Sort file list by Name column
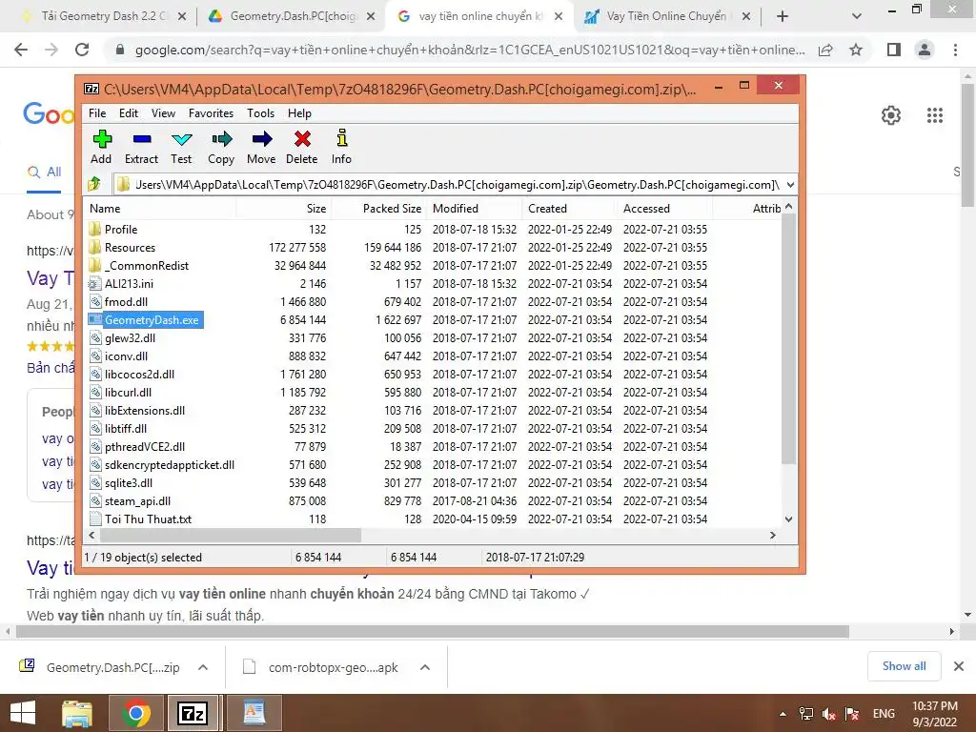The image size is (976, 732). [x=160, y=209]
